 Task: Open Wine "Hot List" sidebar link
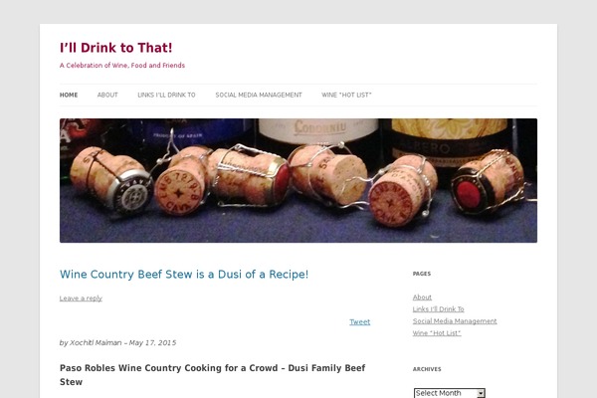[x=437, y=333]
